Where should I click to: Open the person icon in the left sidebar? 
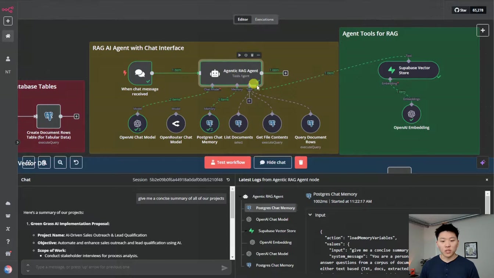[8, 59]
